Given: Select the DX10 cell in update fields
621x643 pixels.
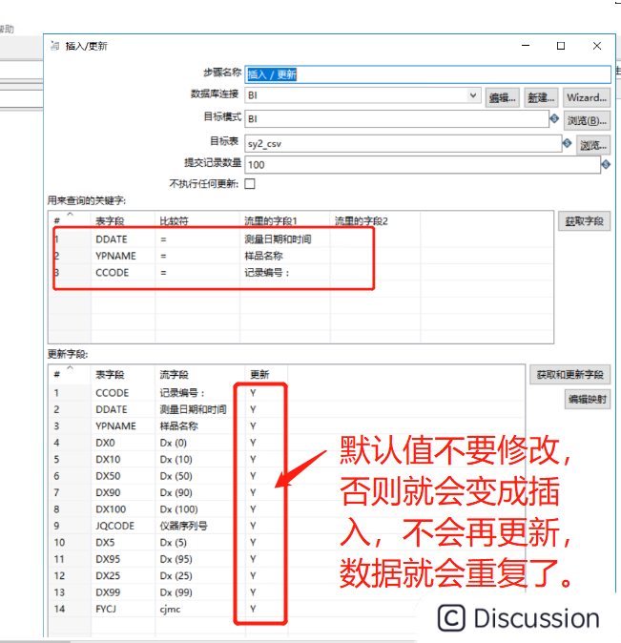Looking at the screenshot, I should pos(108,459).
